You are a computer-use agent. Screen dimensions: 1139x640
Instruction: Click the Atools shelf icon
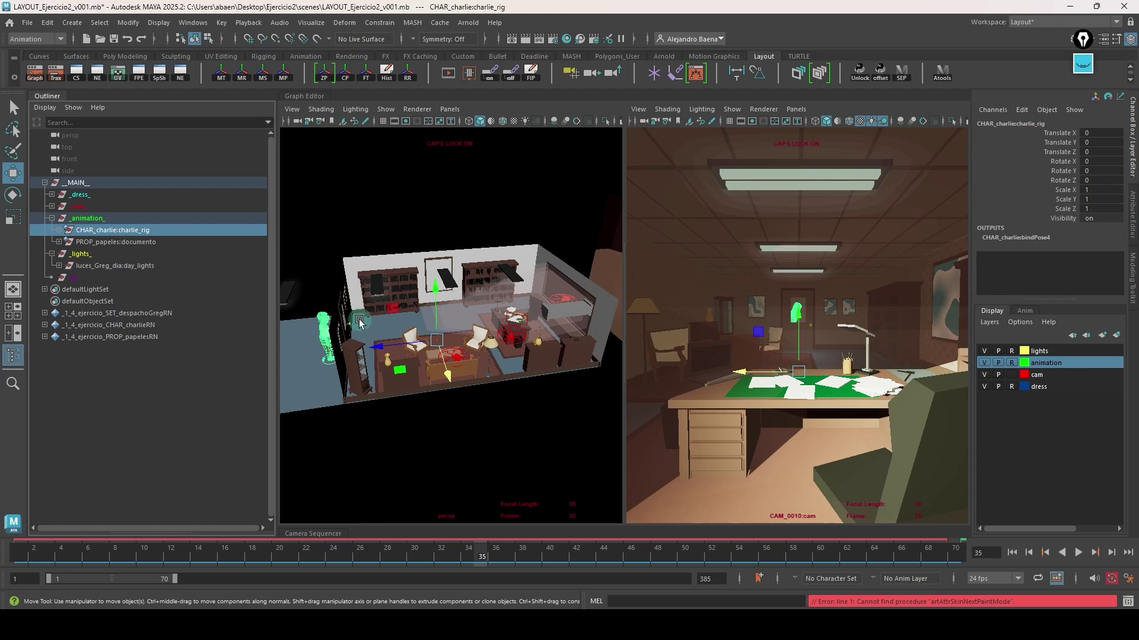[x=941, y=72]
